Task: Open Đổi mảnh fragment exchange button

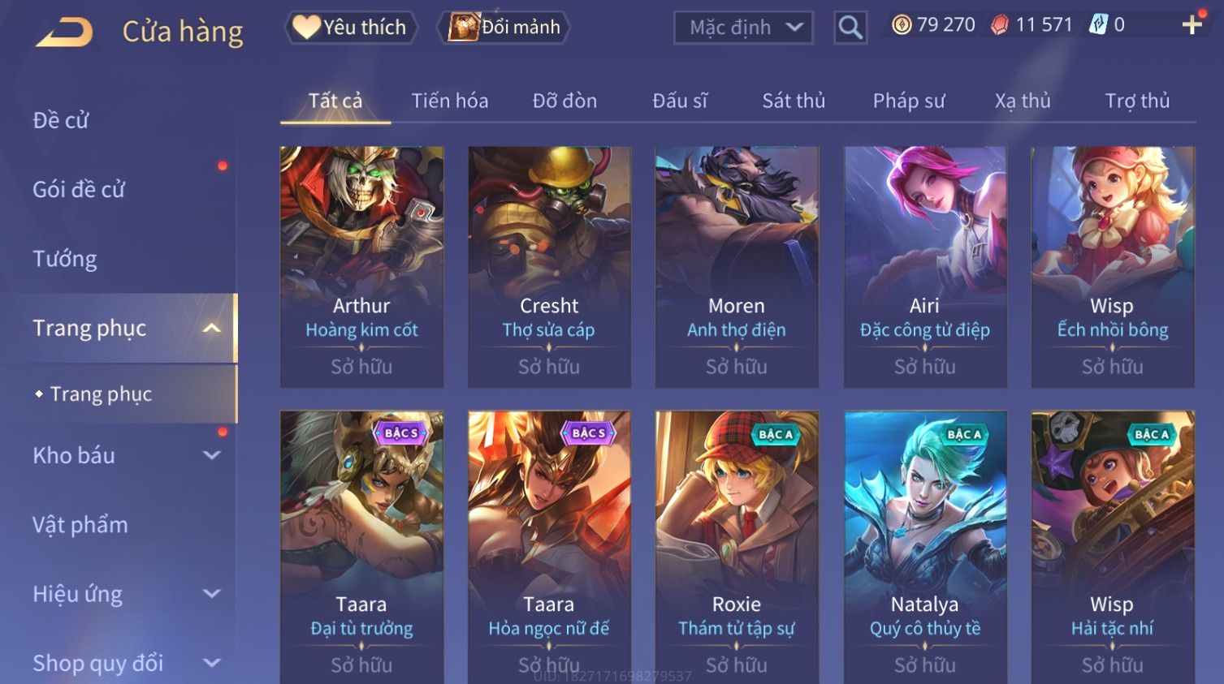Action: [x=504, y=28]
